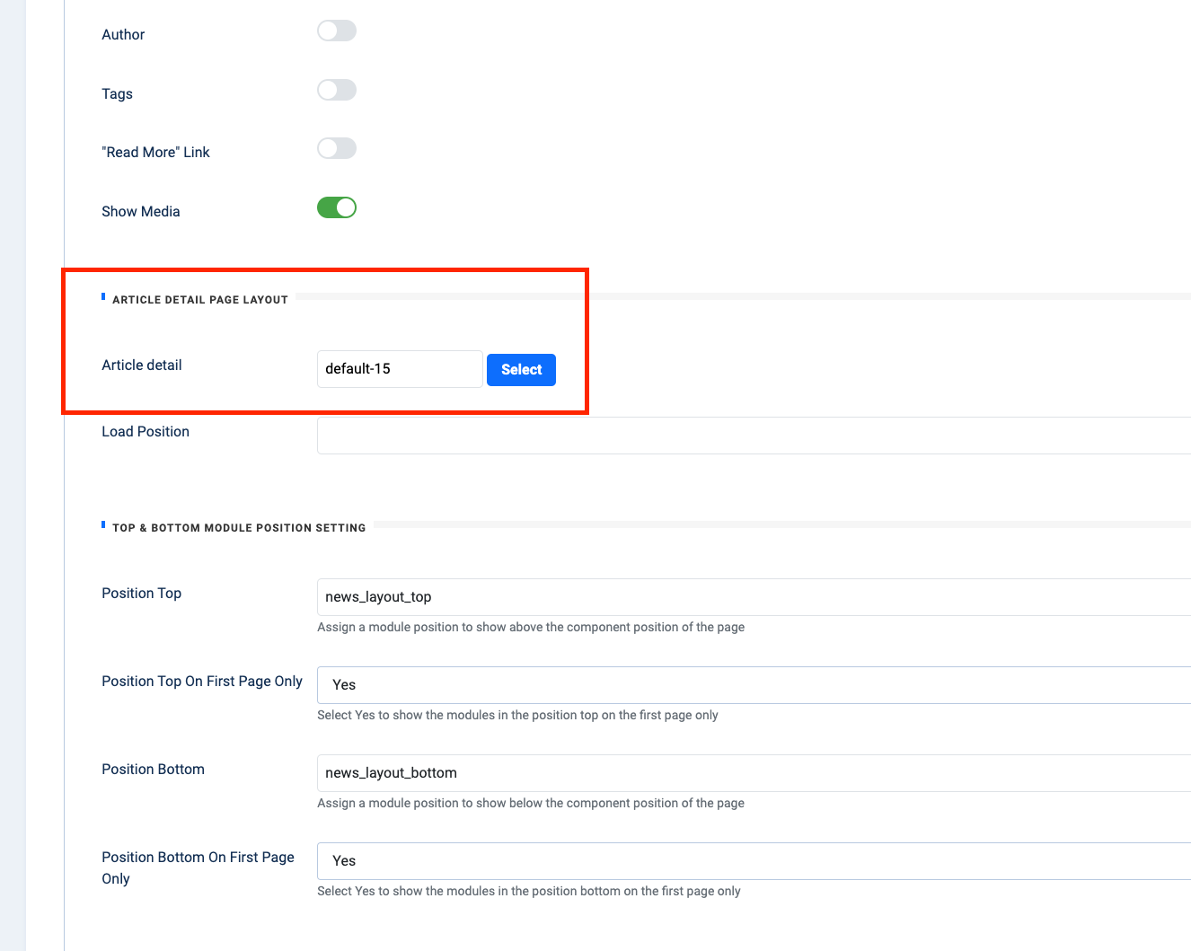Click the Position Bottom label
The image size is (1191, 951).
coord(153,770)
